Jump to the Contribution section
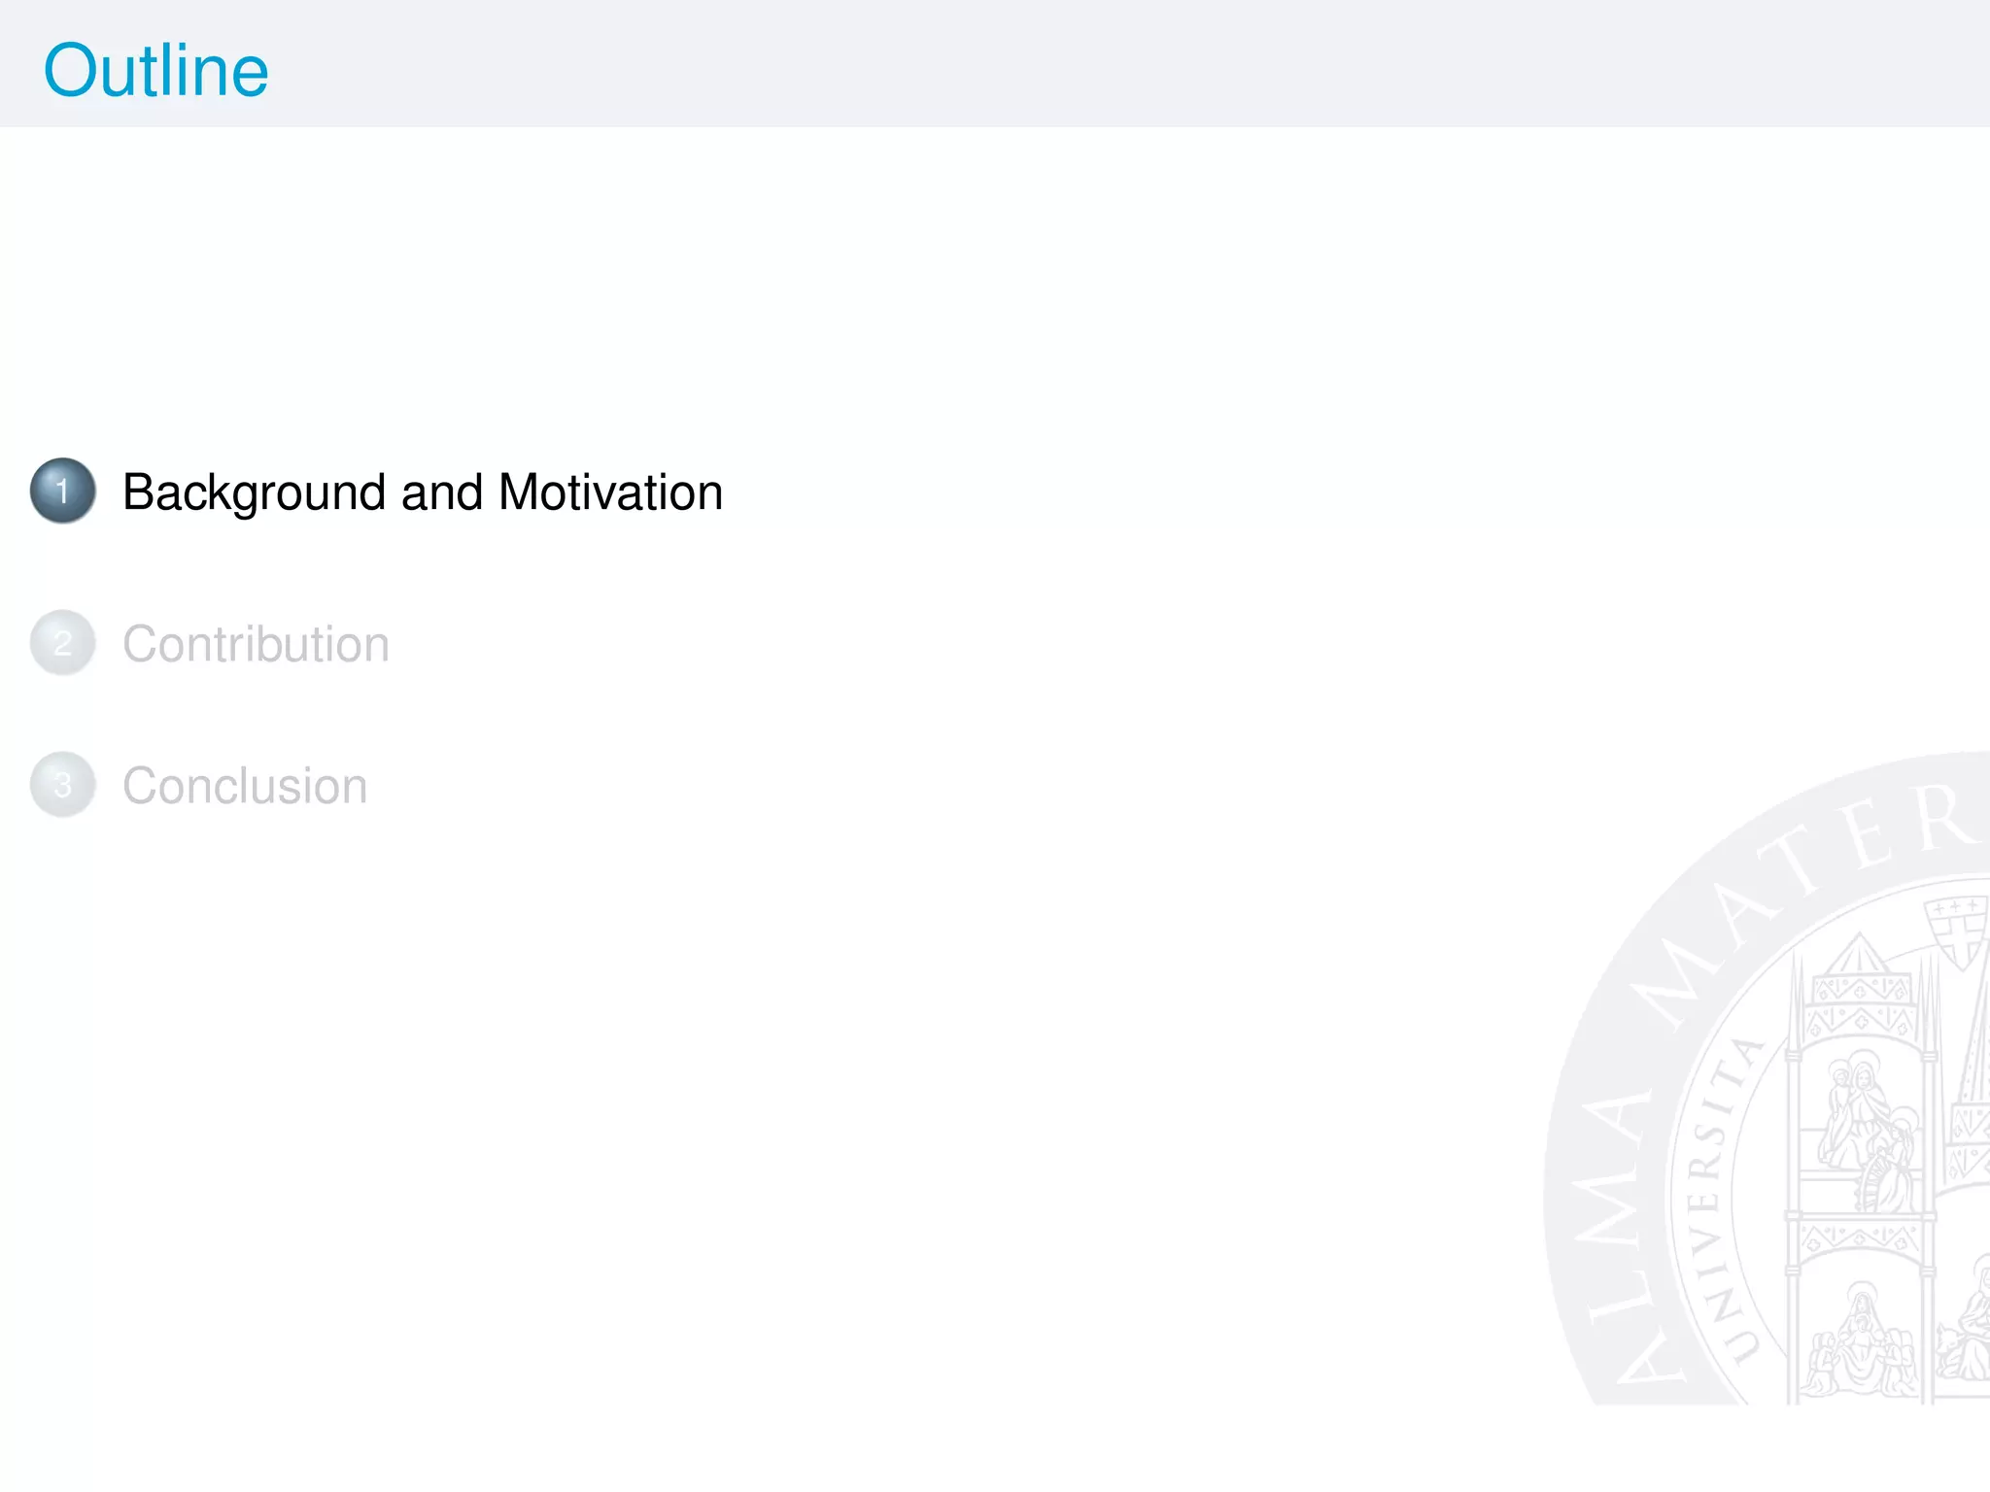This screenshot has width=1990, height=1492. coord(256,644)
